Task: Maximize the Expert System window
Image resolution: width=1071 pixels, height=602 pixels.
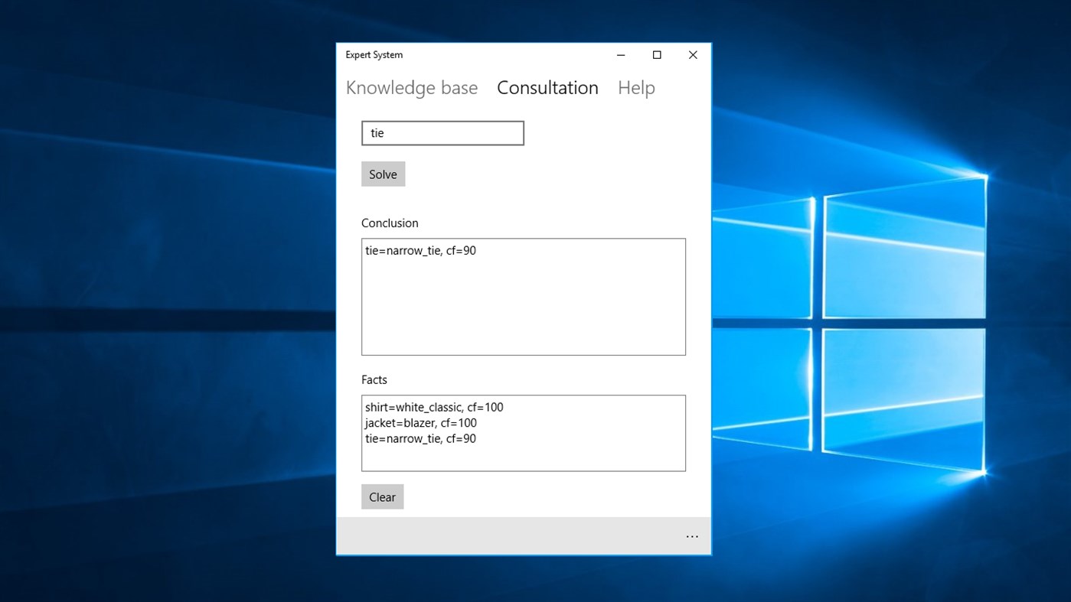Action: [x=656, y=55]
